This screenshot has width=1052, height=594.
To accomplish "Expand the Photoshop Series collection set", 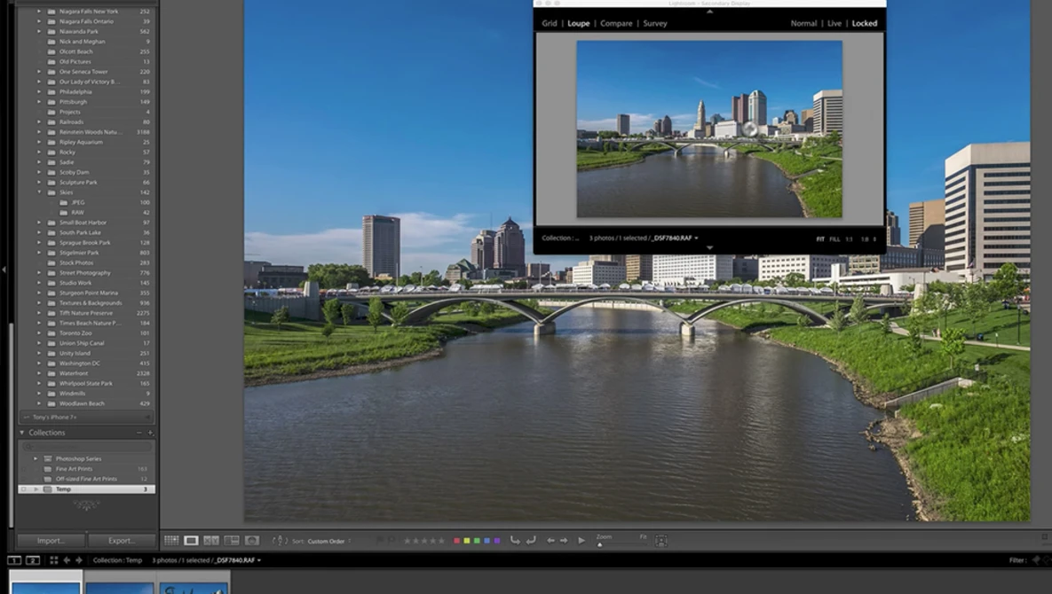I will coord(36,458).
